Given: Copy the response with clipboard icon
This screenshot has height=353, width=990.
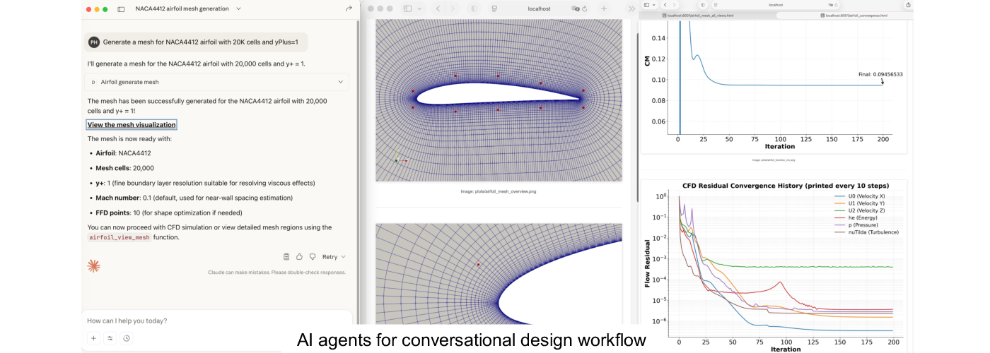Looking at the screenshot, I should click(x=286, y=257).
